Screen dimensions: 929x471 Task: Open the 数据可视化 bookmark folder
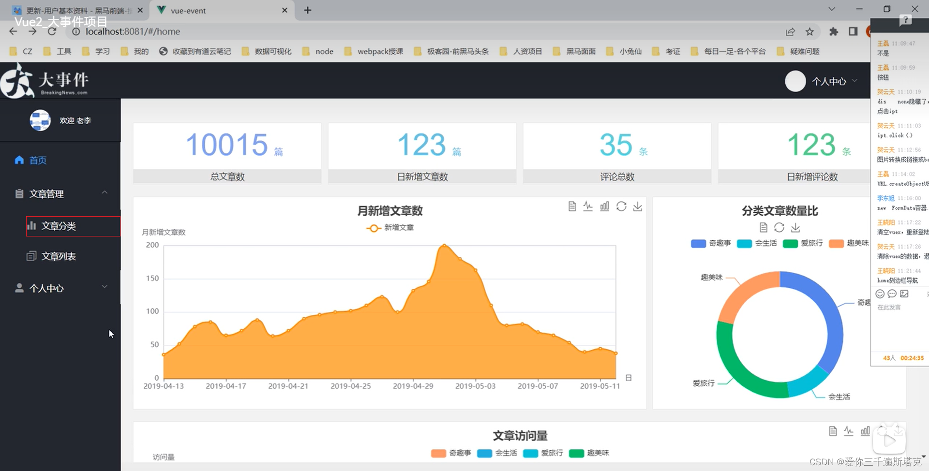(x=267, y=51)
